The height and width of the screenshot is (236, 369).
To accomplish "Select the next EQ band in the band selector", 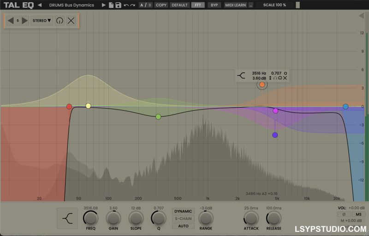I will (x=25, y=20).
